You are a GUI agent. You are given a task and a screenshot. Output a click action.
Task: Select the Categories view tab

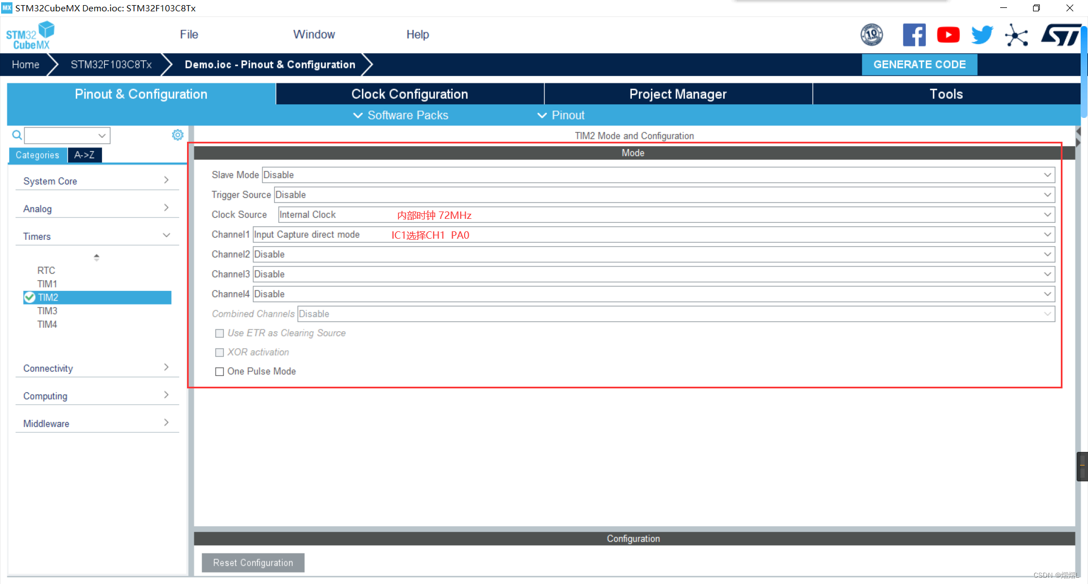click(37, 155)
